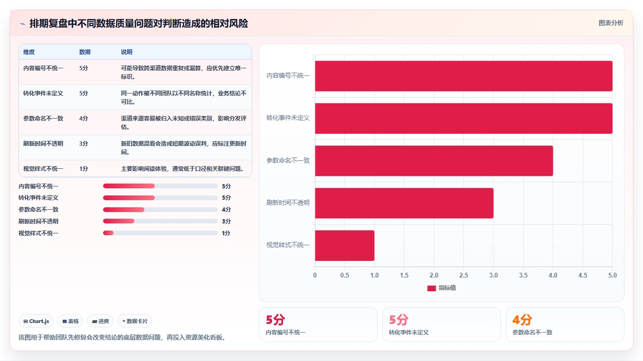643x361 pixels.
Task: Click the description starting 渠道来源容易被归入
Action: (x=184, y=123)
